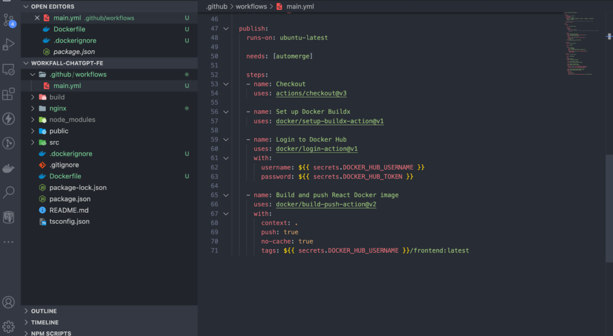Open Dockerfile in the project tree

(110, 176)
